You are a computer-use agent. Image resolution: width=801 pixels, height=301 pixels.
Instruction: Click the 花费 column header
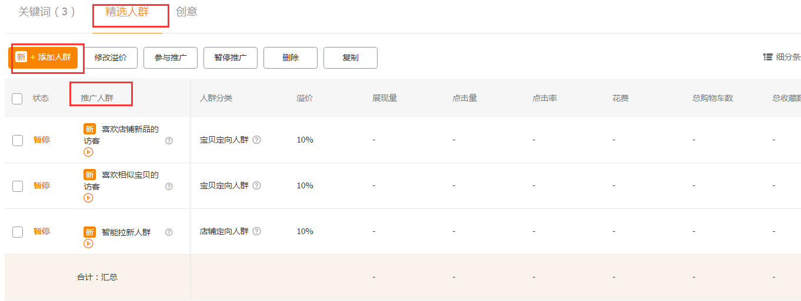click(620, 98)
